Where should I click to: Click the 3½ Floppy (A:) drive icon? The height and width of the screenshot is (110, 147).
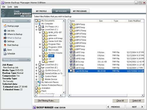[43, 27]
